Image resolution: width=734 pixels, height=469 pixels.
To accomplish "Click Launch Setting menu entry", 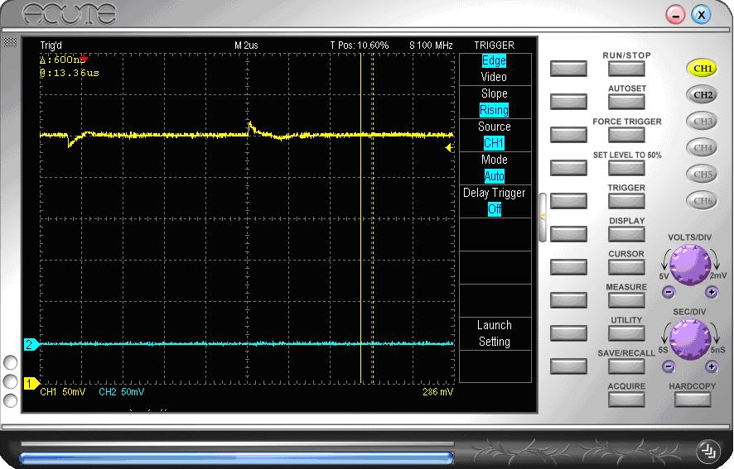I will pyautogui.click(x=495, y=333).
